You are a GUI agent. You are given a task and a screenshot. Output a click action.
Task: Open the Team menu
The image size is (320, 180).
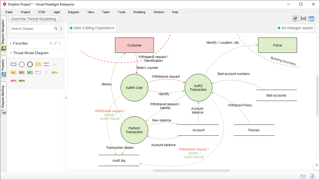pos(106,12)
